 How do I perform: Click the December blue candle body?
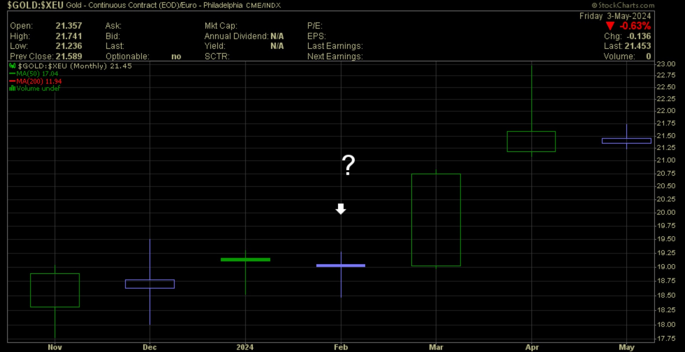(x=150, y=284)
